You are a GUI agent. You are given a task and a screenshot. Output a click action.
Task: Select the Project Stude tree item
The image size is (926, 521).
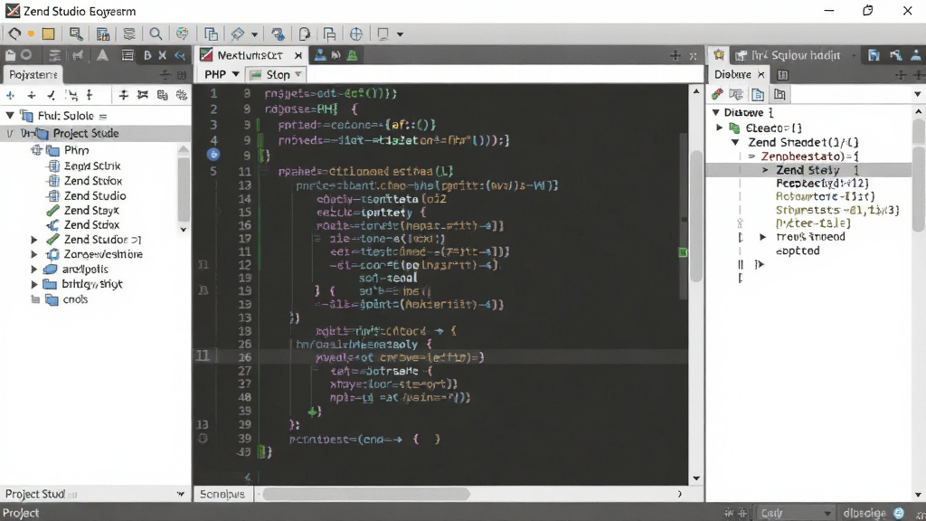86,134
